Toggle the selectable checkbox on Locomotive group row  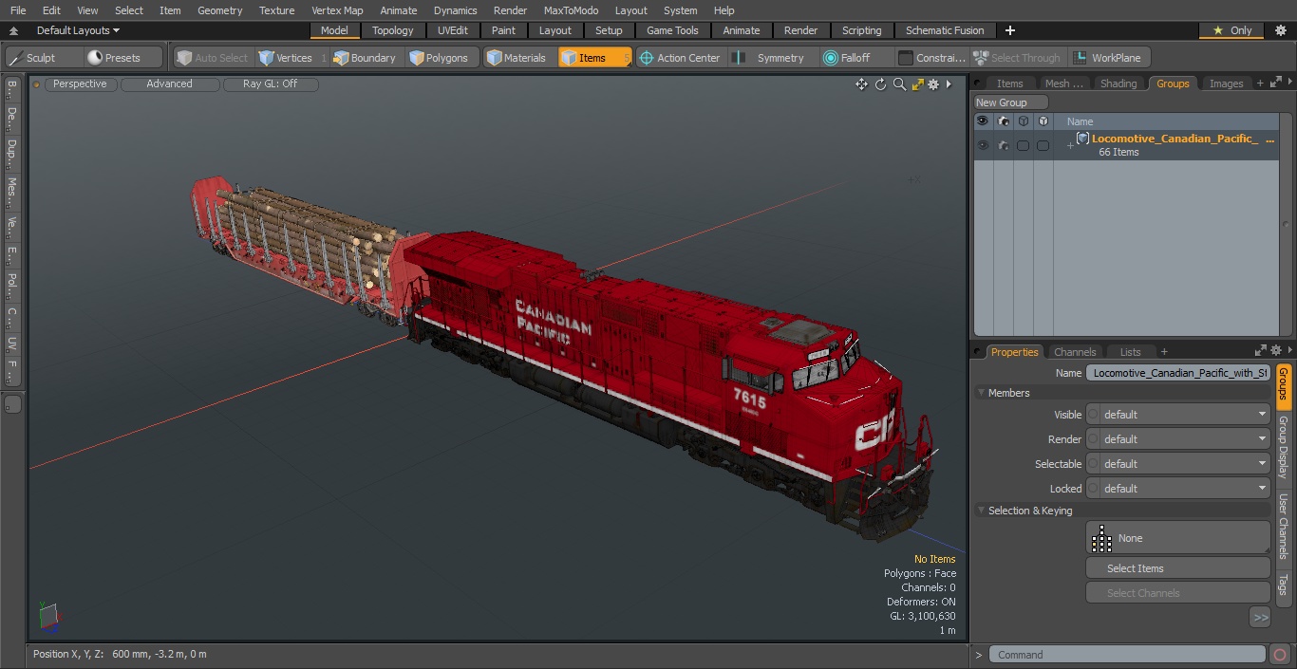(x=1023, y=145)
